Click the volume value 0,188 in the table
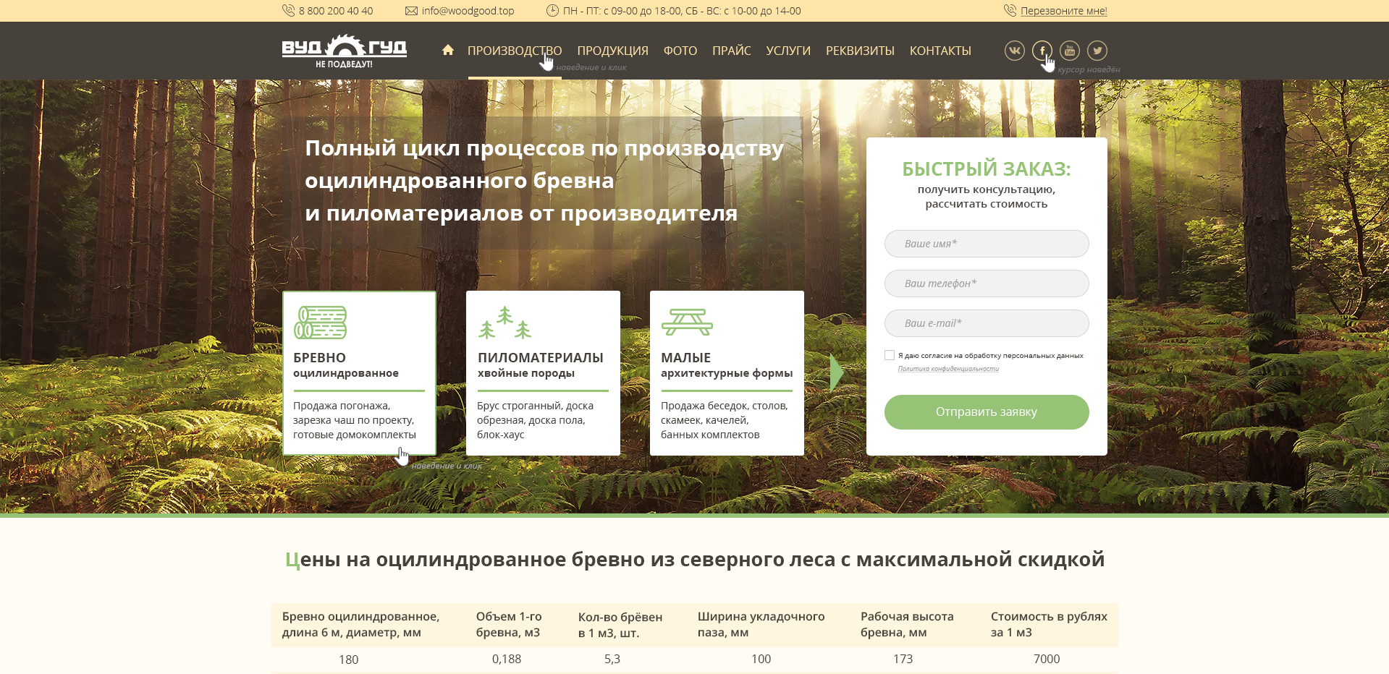The height and width of the screenshot is (674, 1389). pyautogui.click(x=507, y=660)
